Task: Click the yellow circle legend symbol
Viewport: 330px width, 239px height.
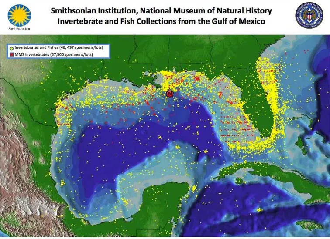Action: [12, 48]
